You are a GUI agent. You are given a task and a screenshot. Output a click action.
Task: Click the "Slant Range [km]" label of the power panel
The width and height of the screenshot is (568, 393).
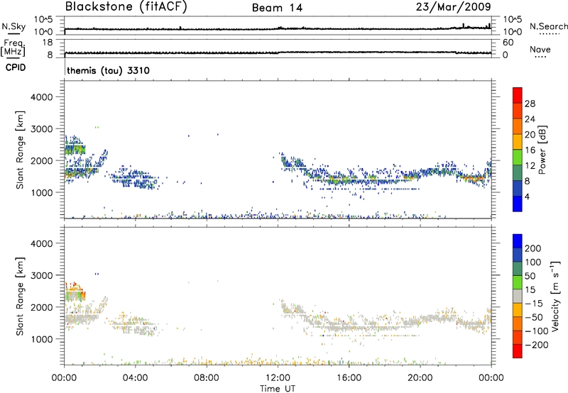(20, 150)
